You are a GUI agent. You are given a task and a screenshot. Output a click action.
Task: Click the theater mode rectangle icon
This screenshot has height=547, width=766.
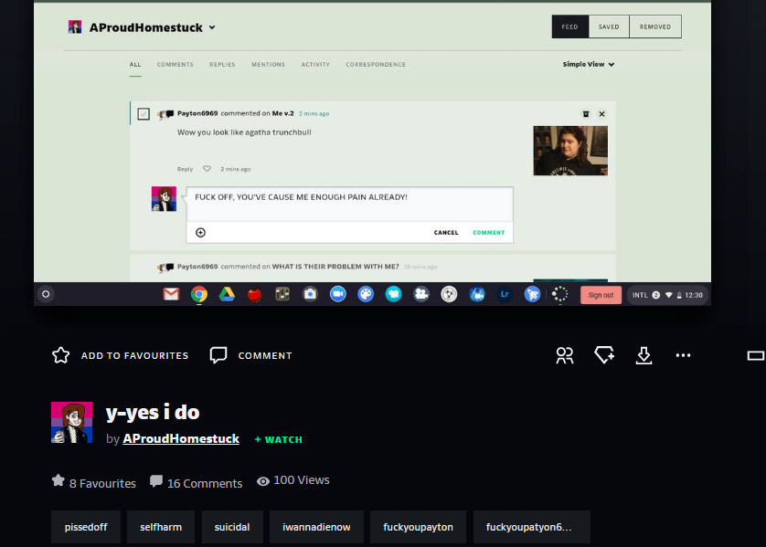pos(756,356)
